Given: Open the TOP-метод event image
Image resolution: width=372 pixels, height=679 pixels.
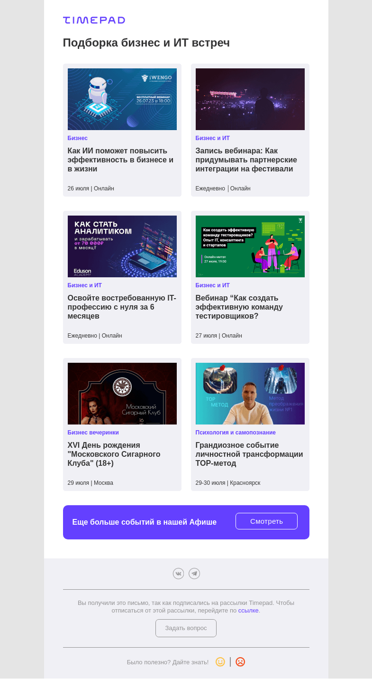Looking at the screenshot, I should click(x=250, y=394).
